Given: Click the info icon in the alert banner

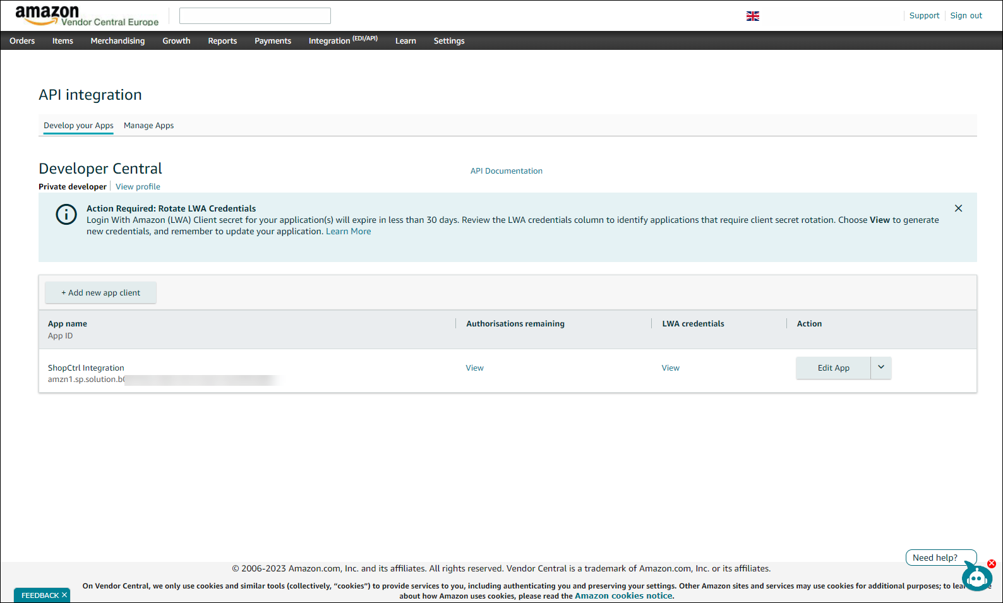Looking at the screenshot, I should click(x=66, y=214).
